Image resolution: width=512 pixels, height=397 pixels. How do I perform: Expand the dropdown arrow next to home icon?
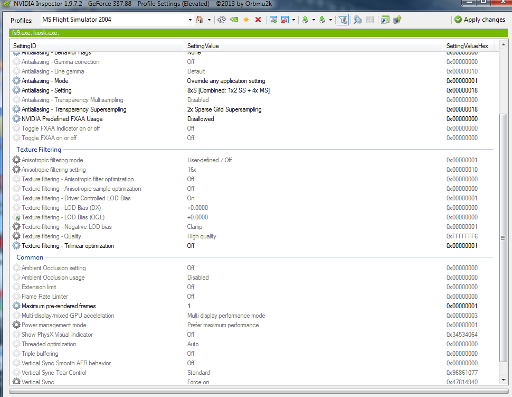pyautogui.click(x=210, y=20)
